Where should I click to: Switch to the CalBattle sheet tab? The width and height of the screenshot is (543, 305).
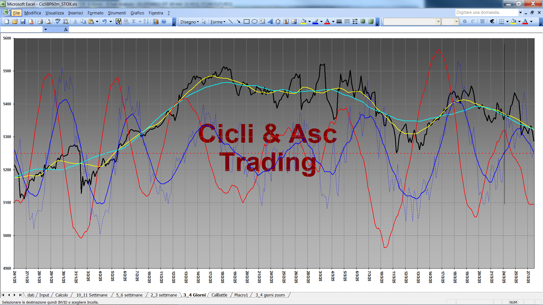219,295
